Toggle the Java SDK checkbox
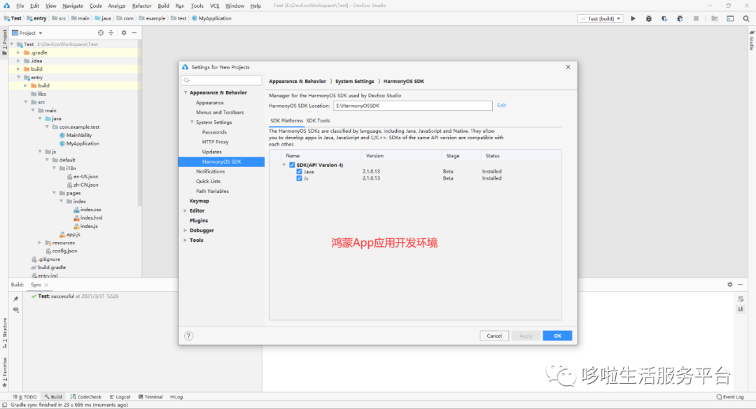756x409 pixels. 299,172
